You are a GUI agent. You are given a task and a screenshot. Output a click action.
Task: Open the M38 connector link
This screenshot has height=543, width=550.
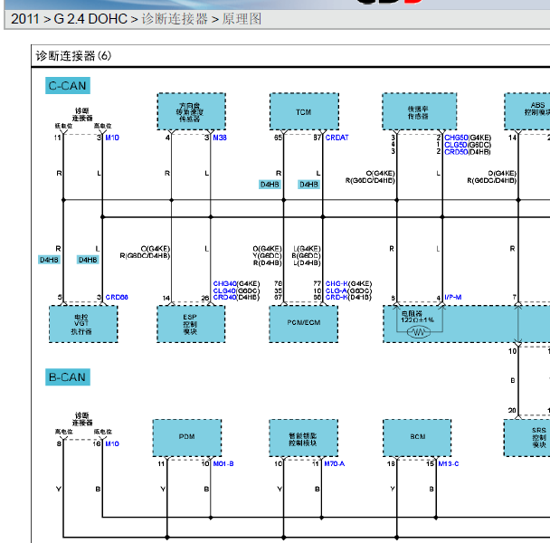pyautogui.click(x=220, y=138)
